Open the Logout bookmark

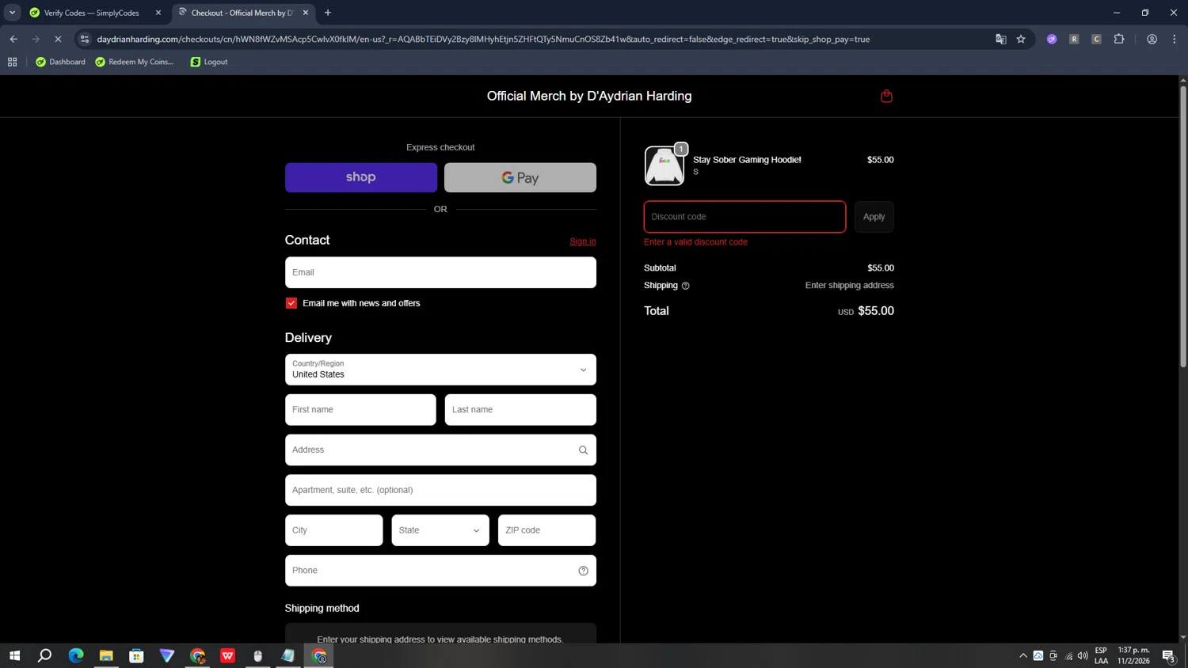point(209,62)
